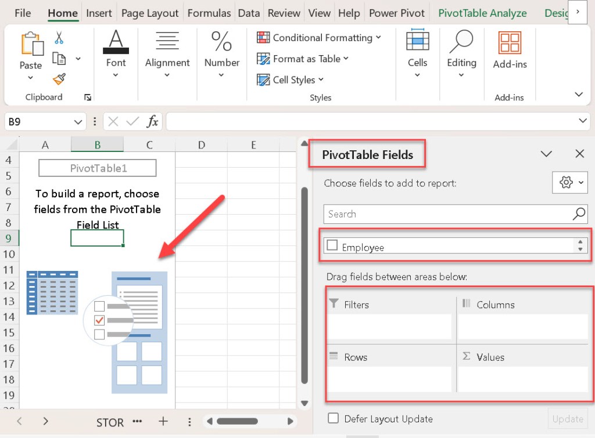This screenshot has width=595, height=438.
Task: Open the Editing group
Action: [461, 53]
